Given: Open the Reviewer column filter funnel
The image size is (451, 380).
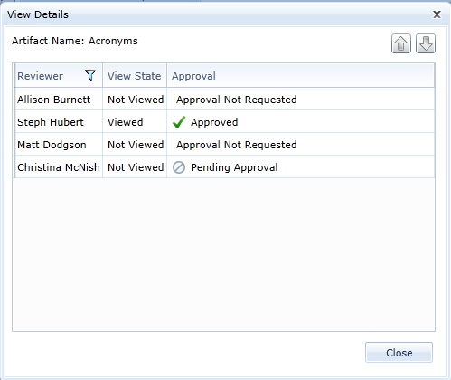Looking at the screenshot, I should (90, 75).
